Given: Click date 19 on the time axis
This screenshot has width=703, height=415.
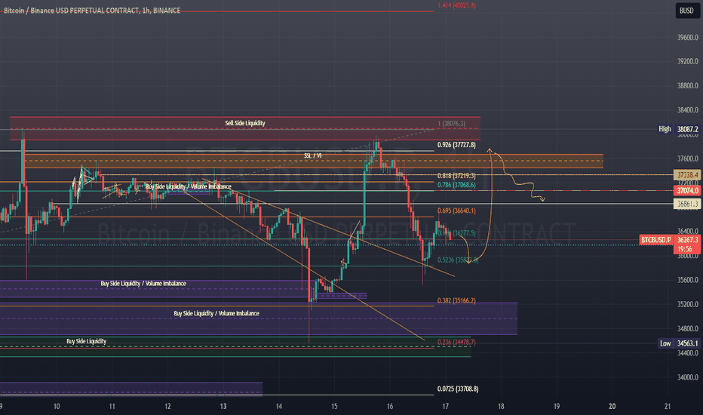Looking at the screenshot, I should [557, 407].
